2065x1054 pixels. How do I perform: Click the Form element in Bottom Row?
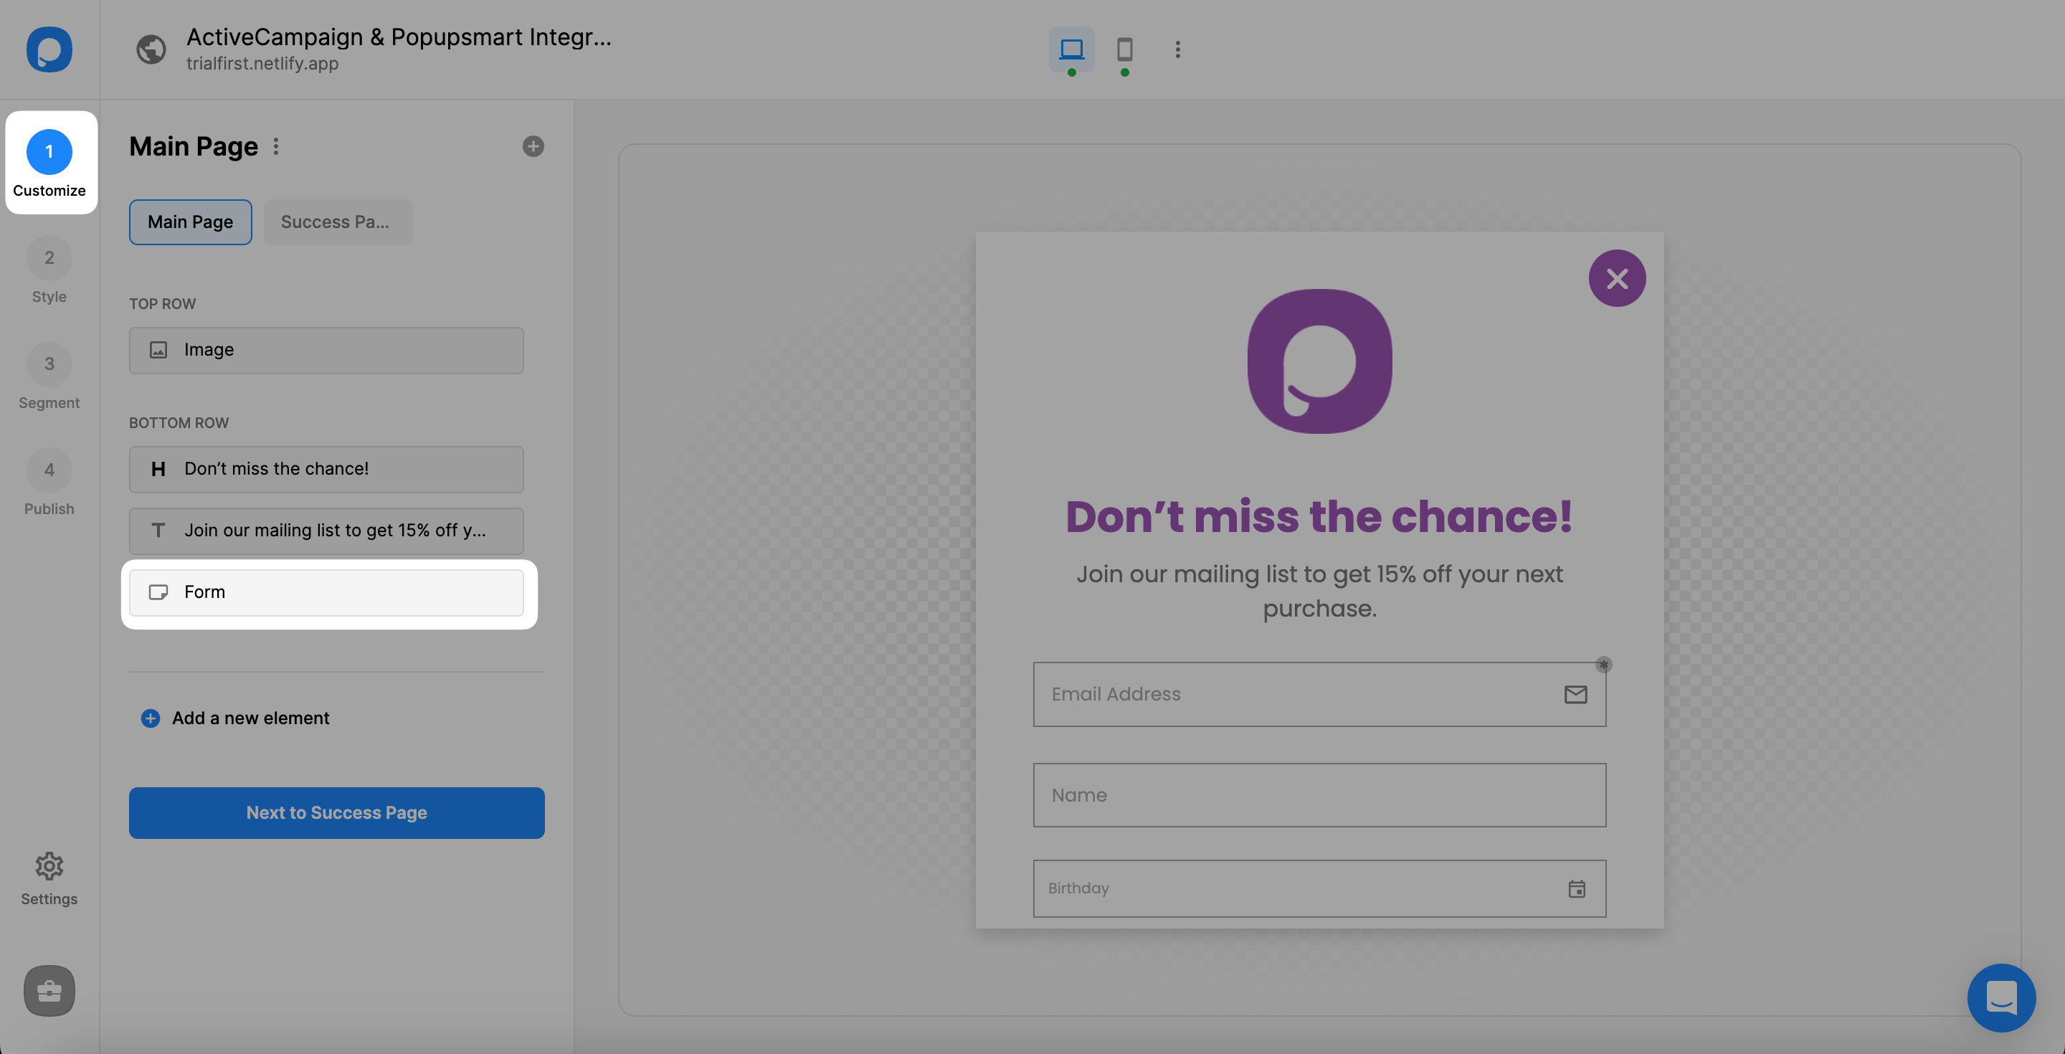(x=329, y=592)
